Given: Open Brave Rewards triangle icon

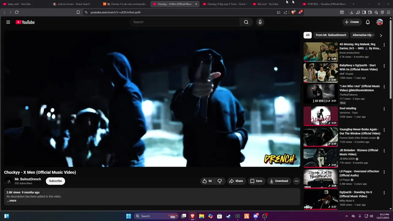Looking at the screenshot, I should click(300, 12).
